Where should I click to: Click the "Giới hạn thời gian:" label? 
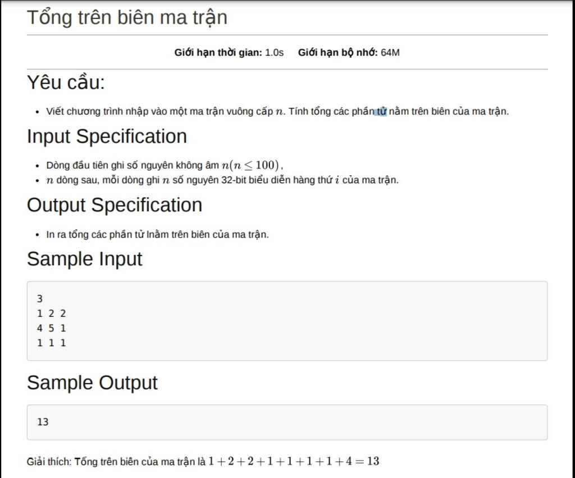(218, 53)
